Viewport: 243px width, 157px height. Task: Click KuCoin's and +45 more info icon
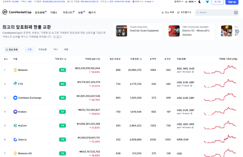pos(192,127)
